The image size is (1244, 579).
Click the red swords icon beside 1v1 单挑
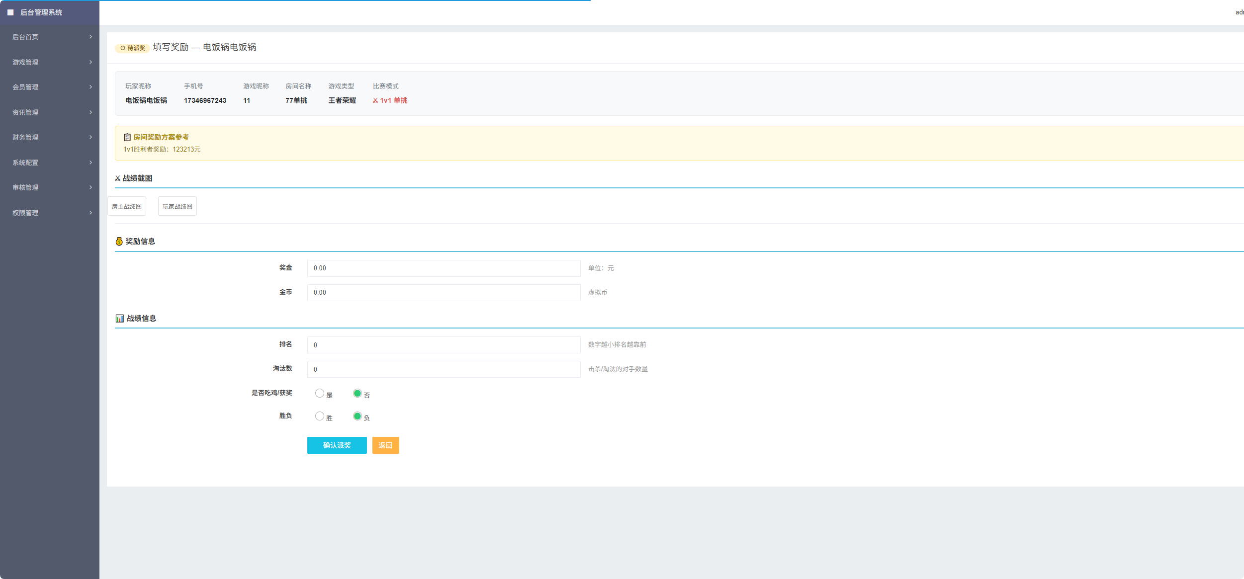[375, 100]
